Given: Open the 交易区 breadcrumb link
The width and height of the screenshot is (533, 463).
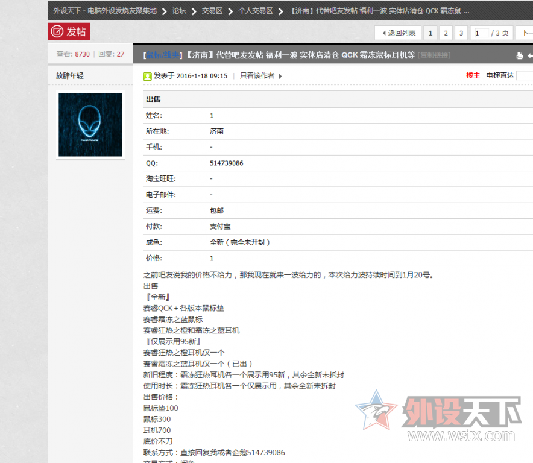Looking at the screenshot, I should [212, 11].
